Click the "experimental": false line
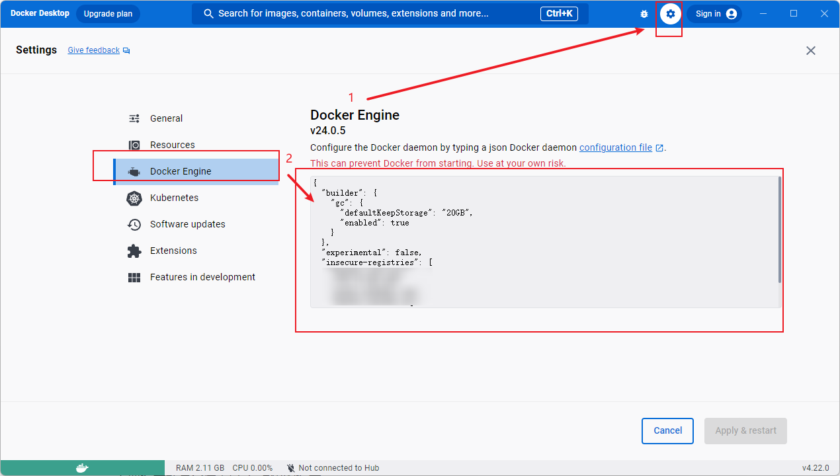The height and width of the screenshot is (476, 840). (x=372, y=253)
